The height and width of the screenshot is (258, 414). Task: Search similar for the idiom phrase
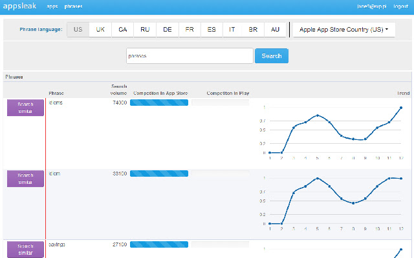25,179
